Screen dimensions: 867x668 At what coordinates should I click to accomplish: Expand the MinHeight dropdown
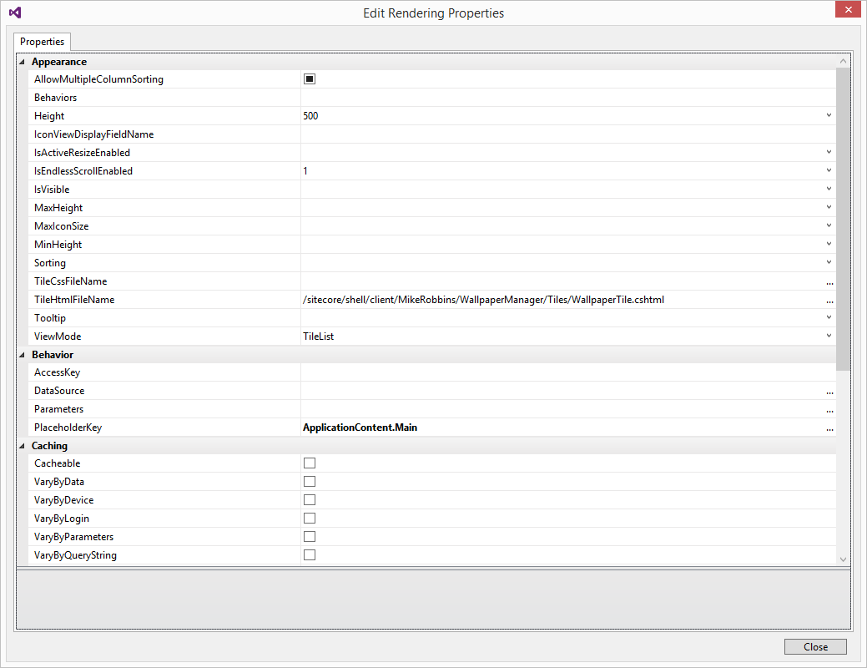(829, 243)
